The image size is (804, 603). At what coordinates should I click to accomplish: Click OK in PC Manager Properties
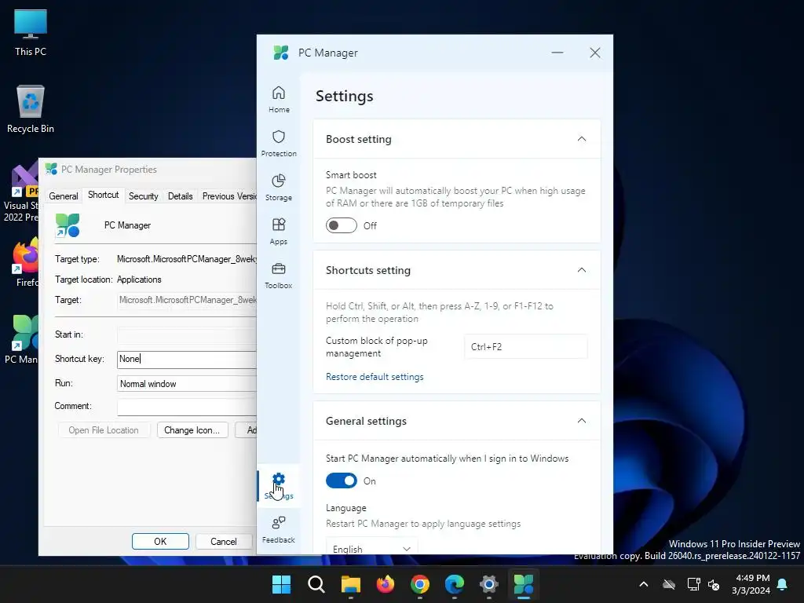(160, 542)
